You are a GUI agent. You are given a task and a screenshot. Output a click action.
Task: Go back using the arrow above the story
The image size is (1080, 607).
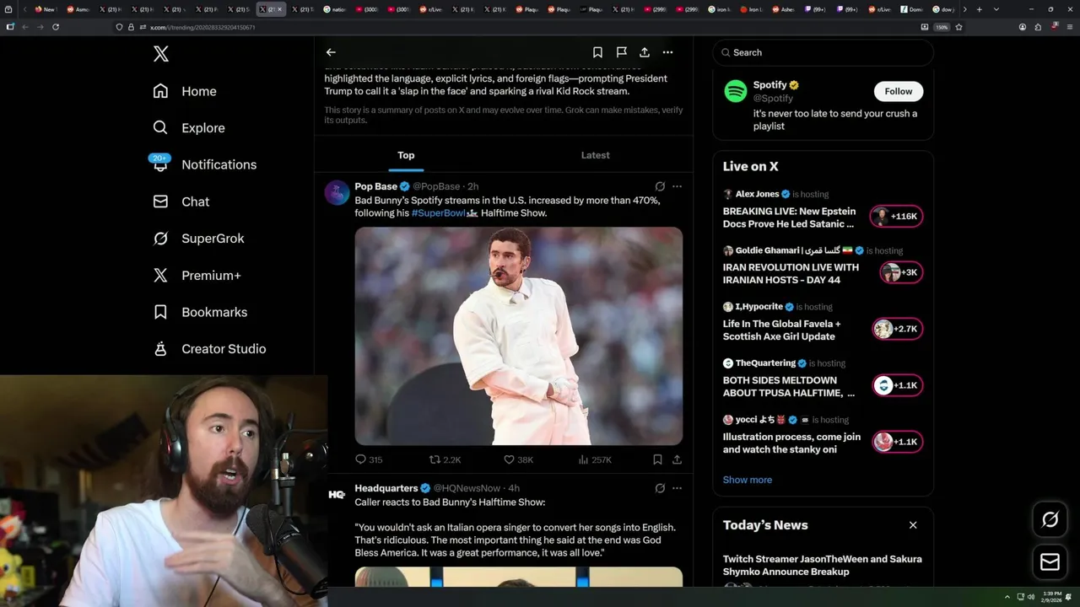(x=331, y=52)
